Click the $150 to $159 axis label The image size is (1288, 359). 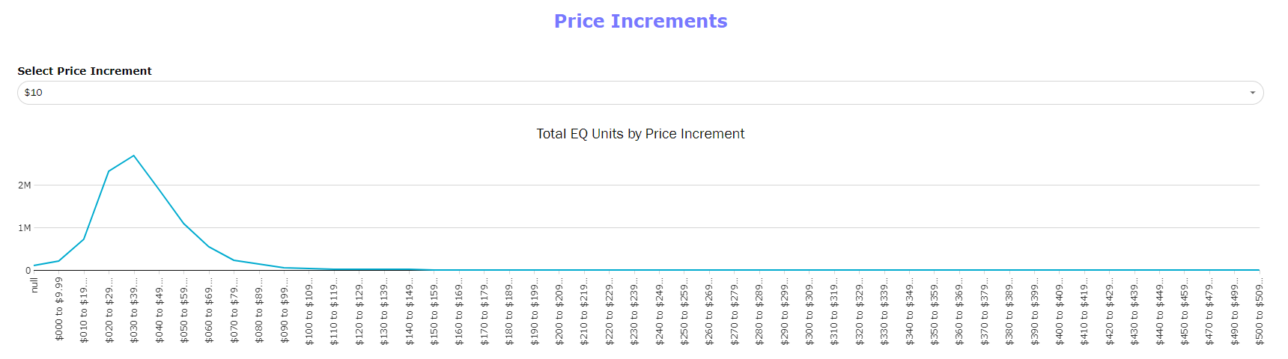tap(434, 310)
